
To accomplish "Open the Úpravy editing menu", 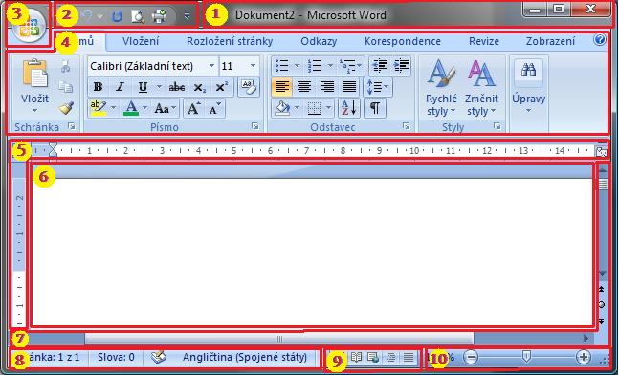I will pyautogui.click(x=529, y=86).
